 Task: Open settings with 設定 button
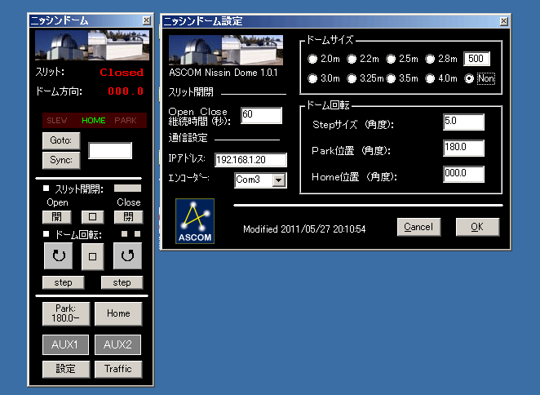[x=66, y=369]
